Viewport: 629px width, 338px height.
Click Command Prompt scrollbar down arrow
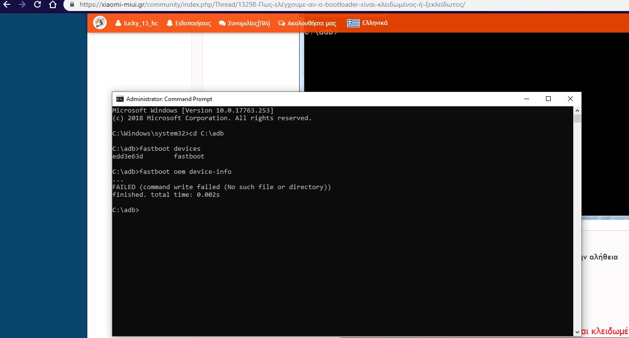(x=577, y=332)
